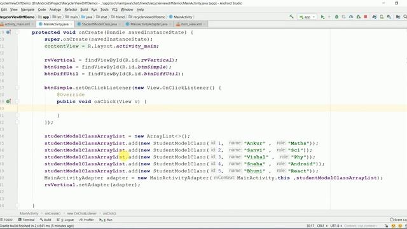Switch to the activity_main.xml tab

[17, 24]
